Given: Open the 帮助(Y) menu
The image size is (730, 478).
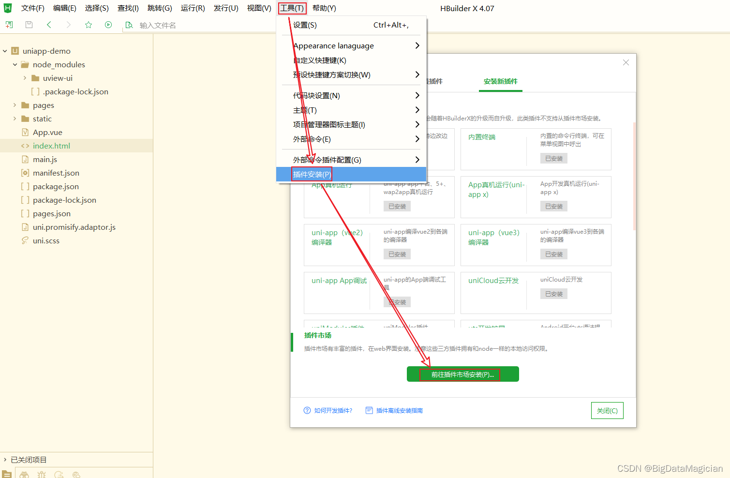Looking at the screenshot, I should click(x=324, y=8).
